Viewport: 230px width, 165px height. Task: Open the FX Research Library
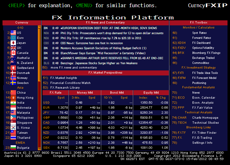point(65,88)
